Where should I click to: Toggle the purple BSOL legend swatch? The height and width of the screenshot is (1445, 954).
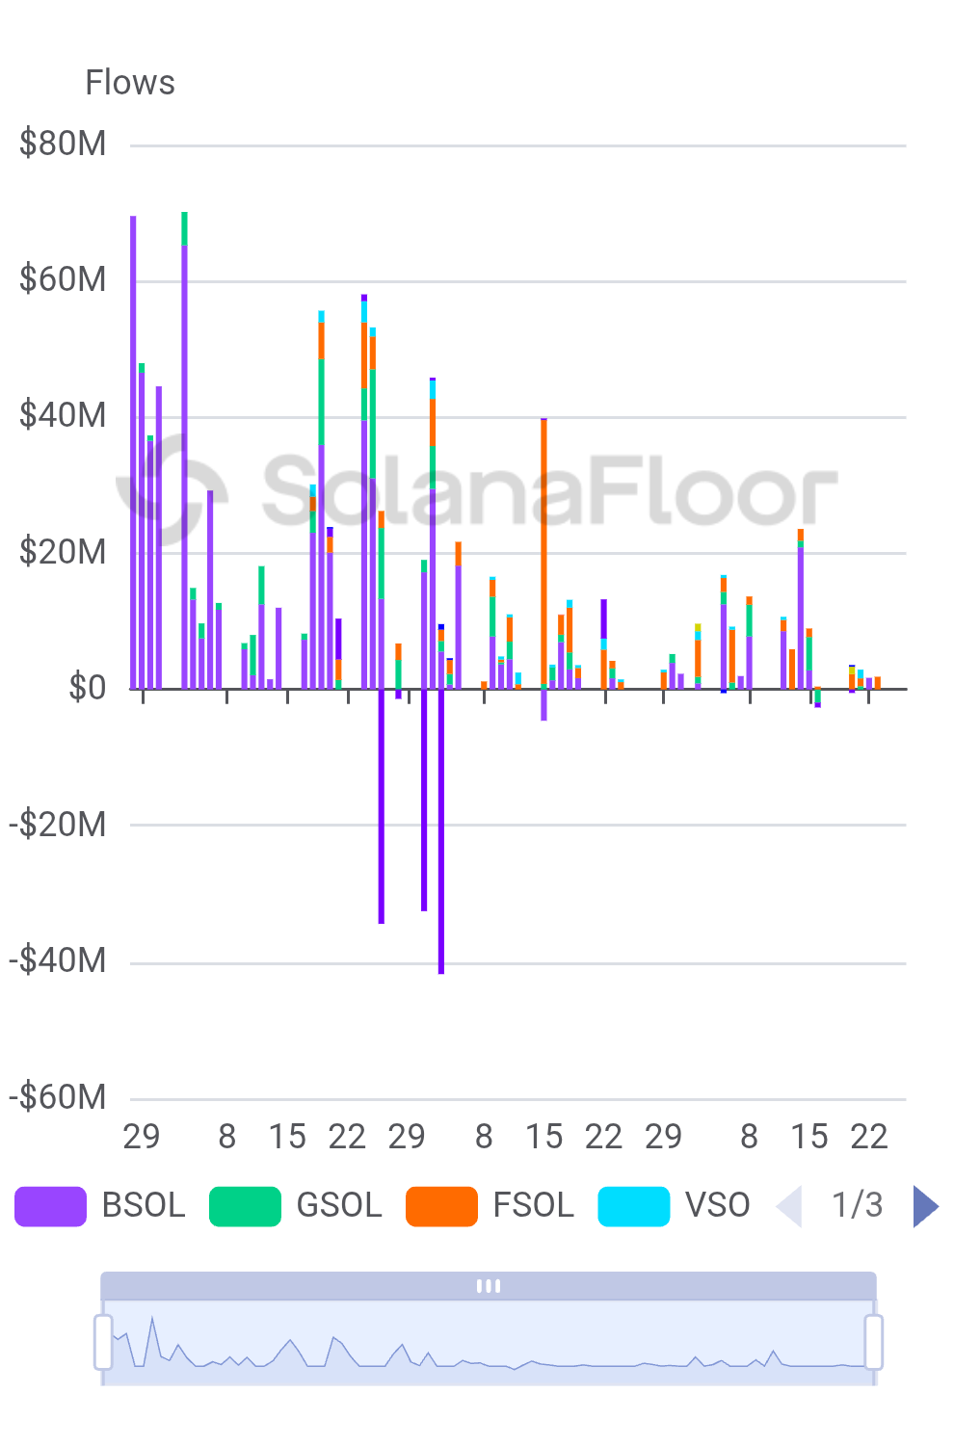coord(50,1206)
